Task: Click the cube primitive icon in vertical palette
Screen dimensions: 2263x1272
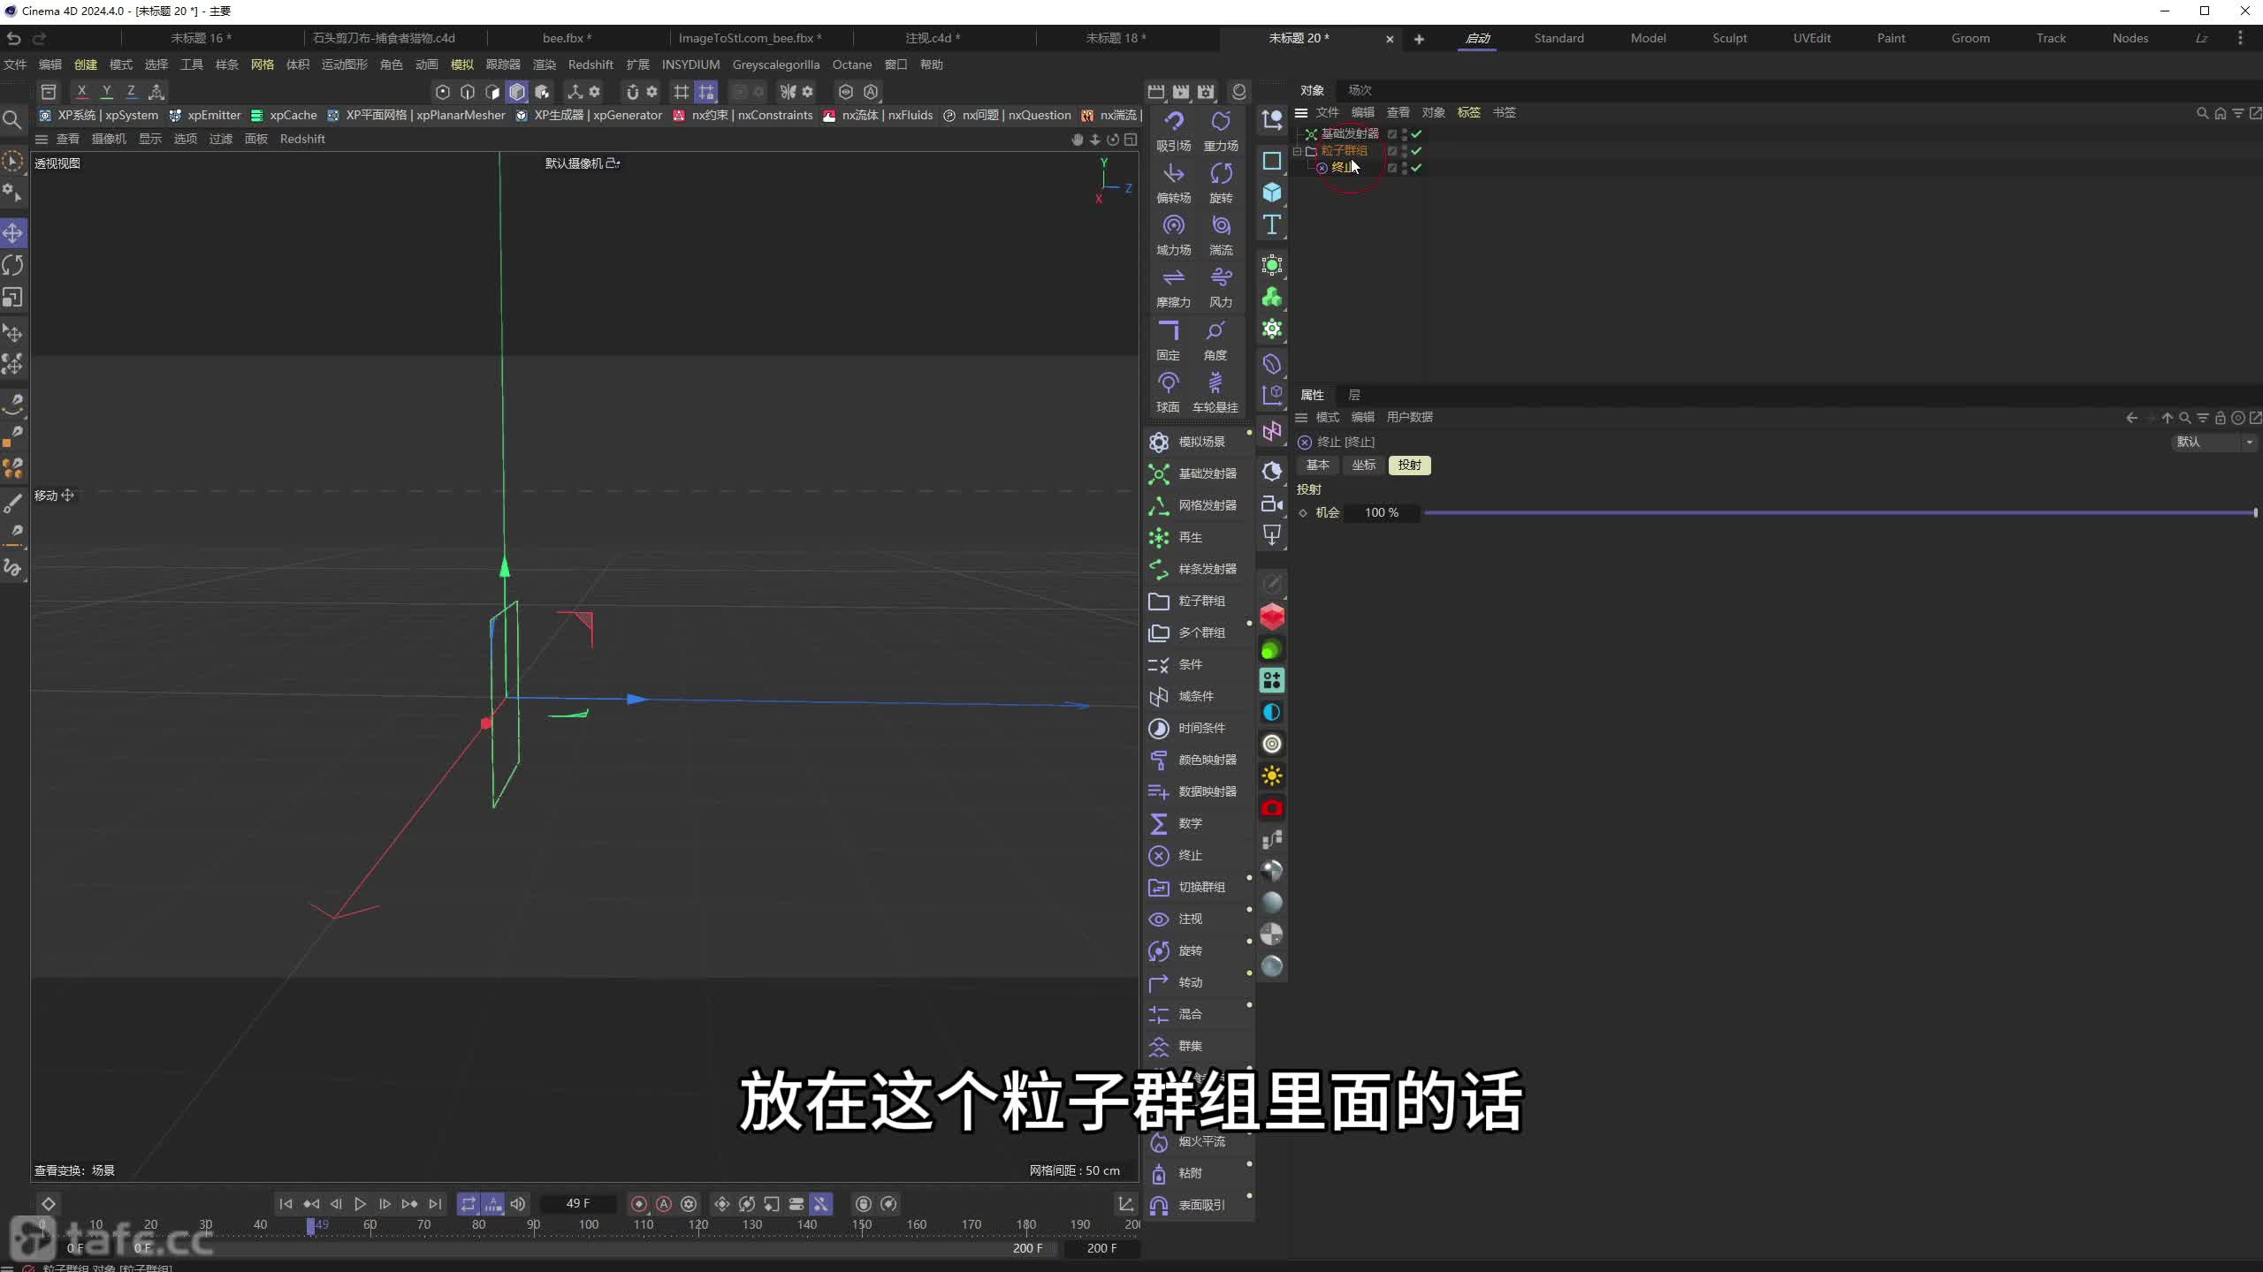Action: (1272, 193)
